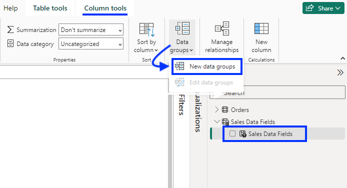Click the Calculations group label
The image size is (347, 188).
(x=261, y=59)
